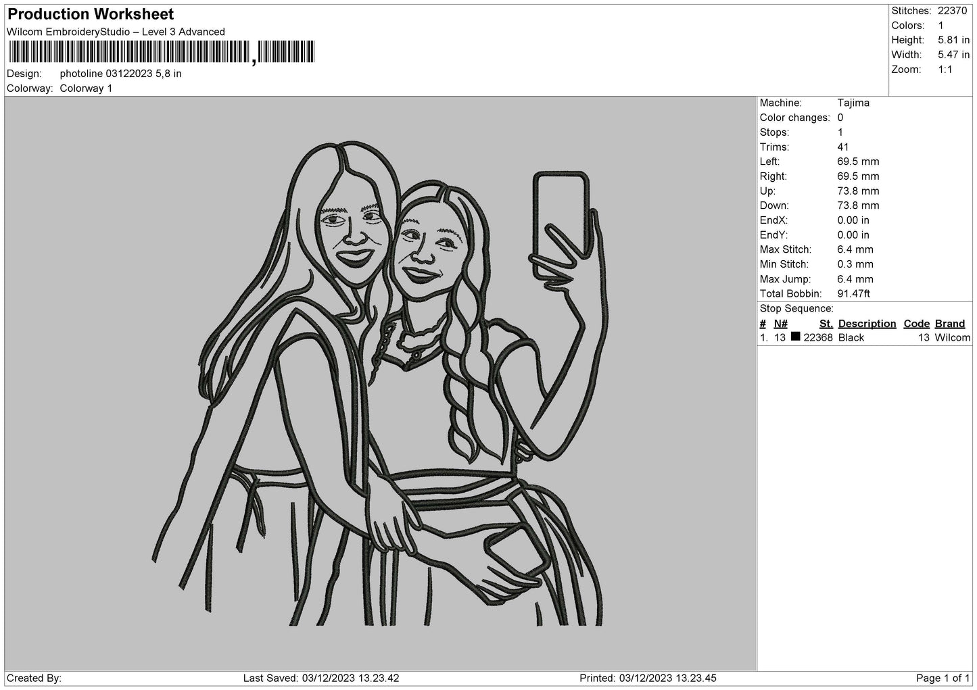Click the N# column header
The width and height of the screenshot is (977, 690).
[x=781, y=324]
